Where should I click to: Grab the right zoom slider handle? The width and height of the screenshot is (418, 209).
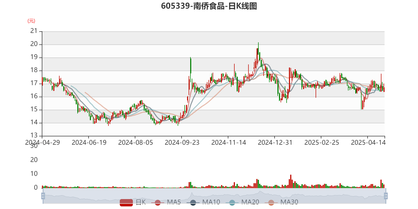(x=386, y=196)
